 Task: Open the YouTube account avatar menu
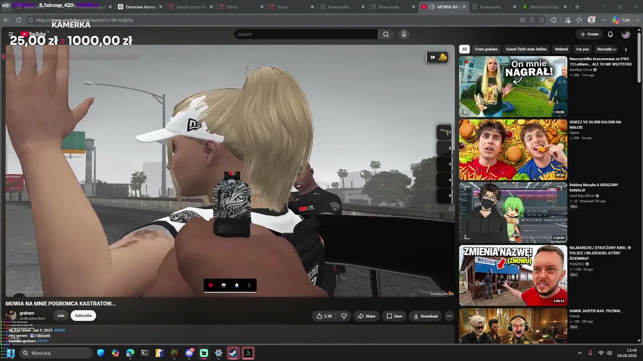pos(626,34)
